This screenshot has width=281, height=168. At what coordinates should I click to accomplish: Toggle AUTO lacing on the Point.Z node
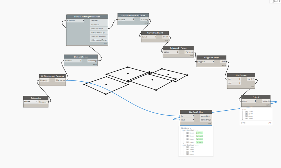(x=267, y=104)
